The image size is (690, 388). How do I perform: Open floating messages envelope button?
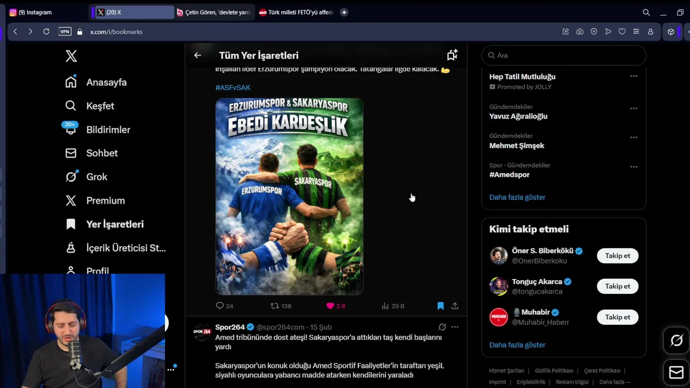(677, 372)
